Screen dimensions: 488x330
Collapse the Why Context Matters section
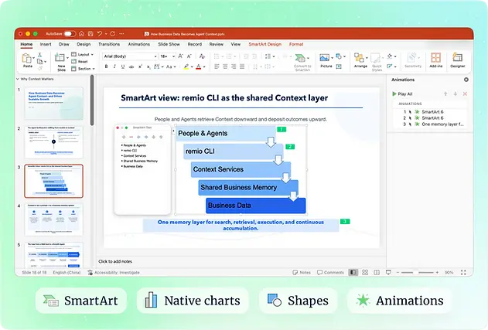point(18,79)
